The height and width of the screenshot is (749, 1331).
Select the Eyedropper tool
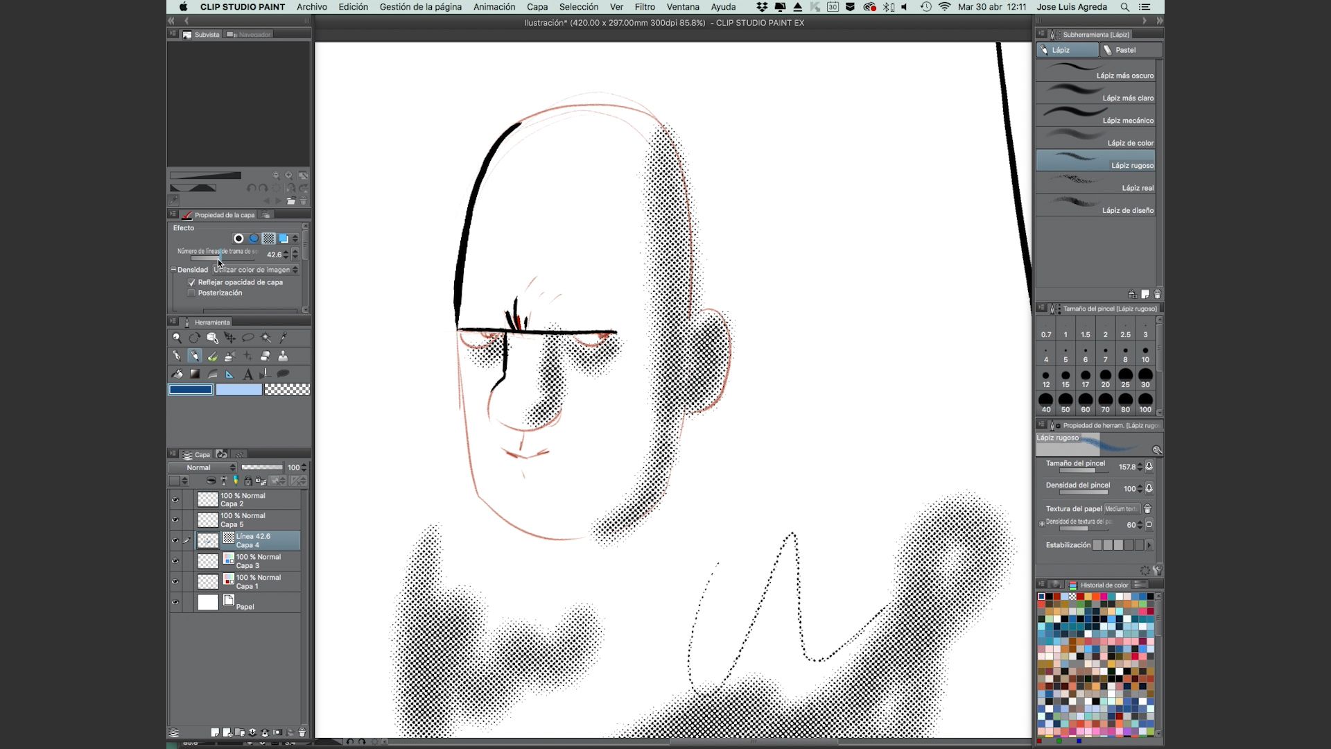point(283,338)
